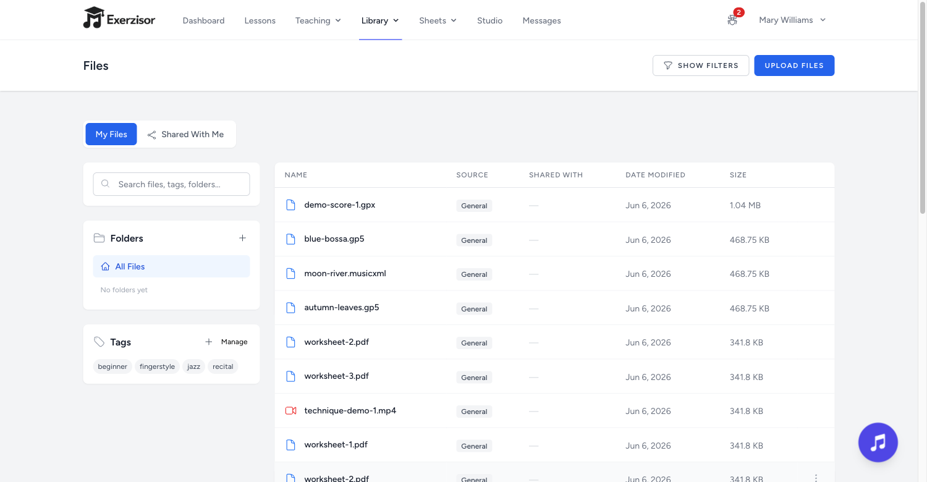
Task: Expand the Sheets dropdown menu
Action: pos(438,20)
